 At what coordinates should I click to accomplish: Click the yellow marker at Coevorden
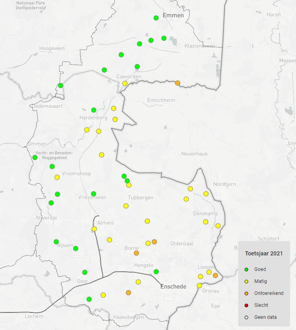(x=125, y=83)
